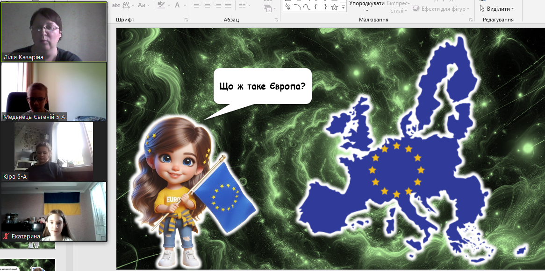
Task: Apply font color with the A icon
Action: [x=177, y=5]
